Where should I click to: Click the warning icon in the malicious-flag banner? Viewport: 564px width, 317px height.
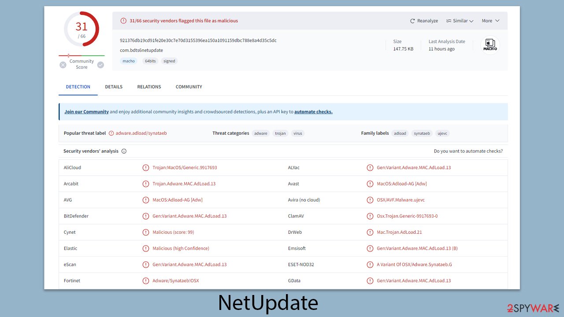[x=123, y=20]
